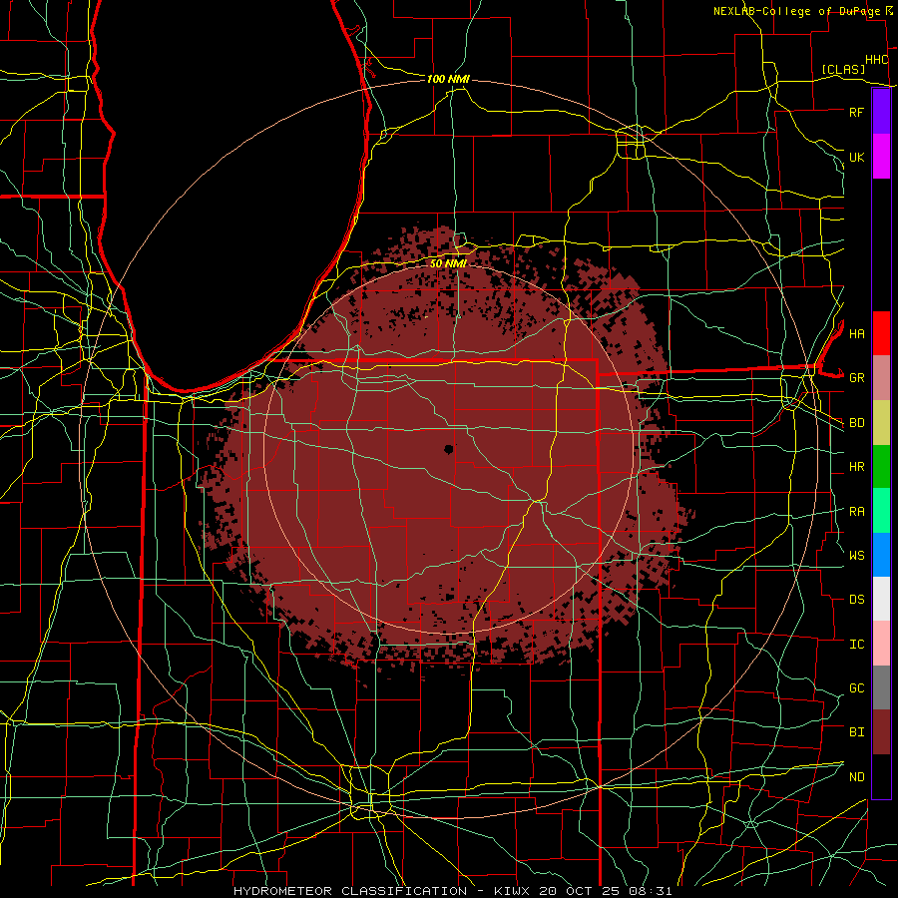898x898 pixels.
Task: Click the brown BI legend color swatch
Action: [x=881, y=732]
